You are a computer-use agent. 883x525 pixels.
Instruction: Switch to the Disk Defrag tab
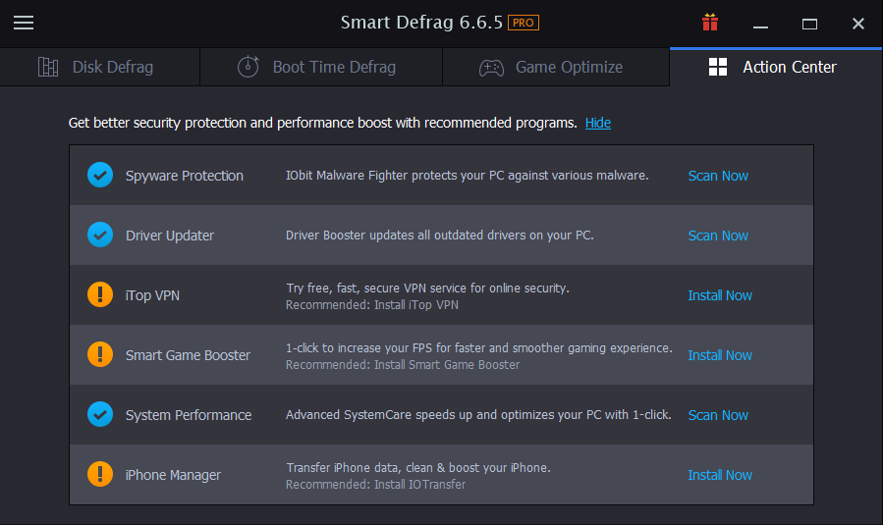tap(99, 67)
